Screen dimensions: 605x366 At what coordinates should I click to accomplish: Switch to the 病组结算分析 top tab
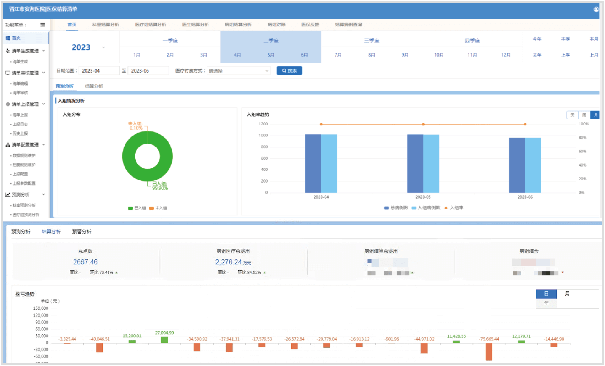[238, 25]
